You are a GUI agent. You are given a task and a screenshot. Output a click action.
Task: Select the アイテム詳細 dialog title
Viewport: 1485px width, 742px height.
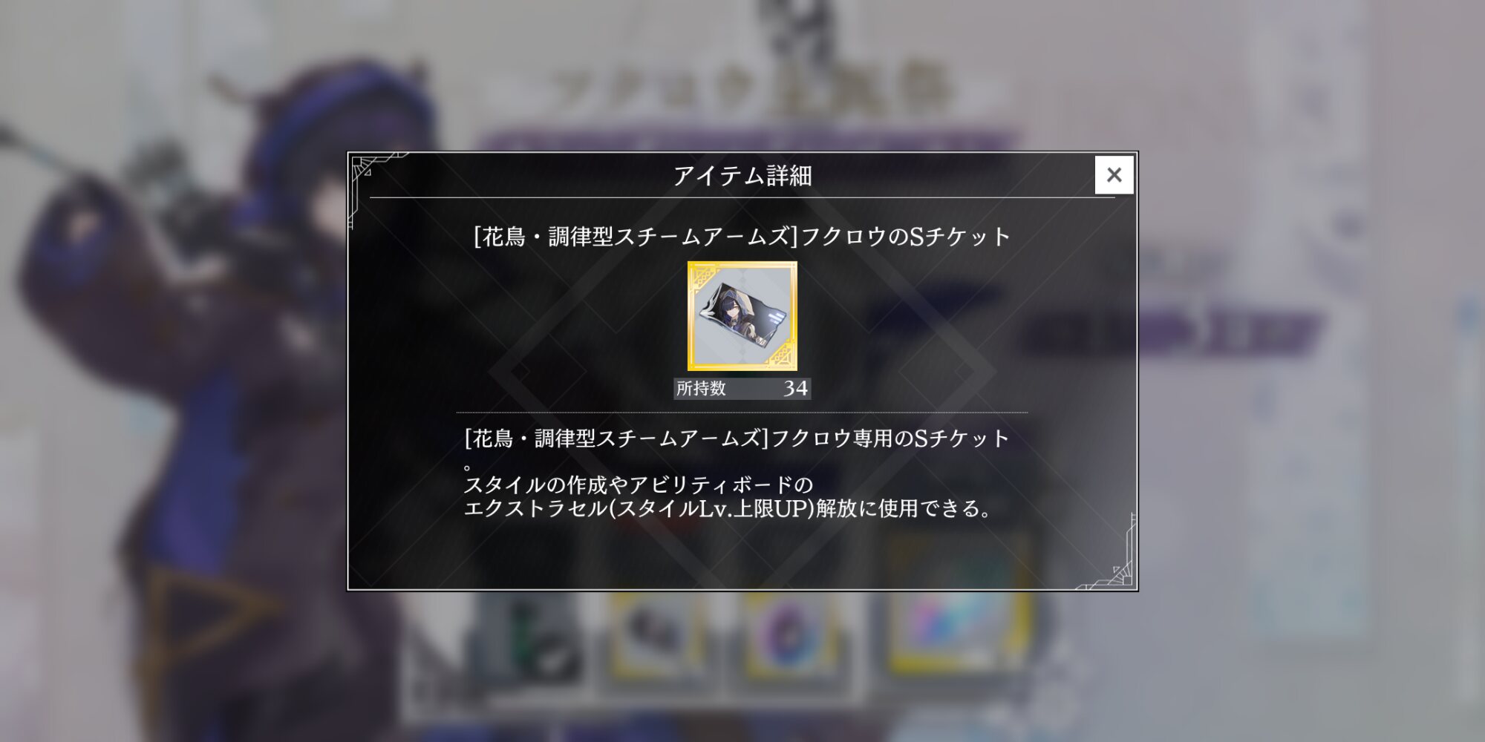(x=742, y=176)
